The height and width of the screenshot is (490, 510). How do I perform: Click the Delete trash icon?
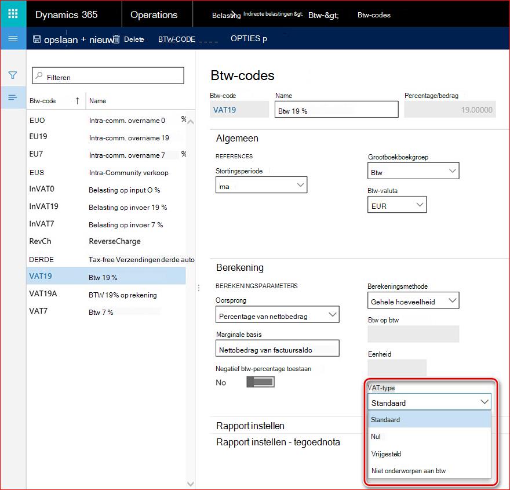(116, 39)
